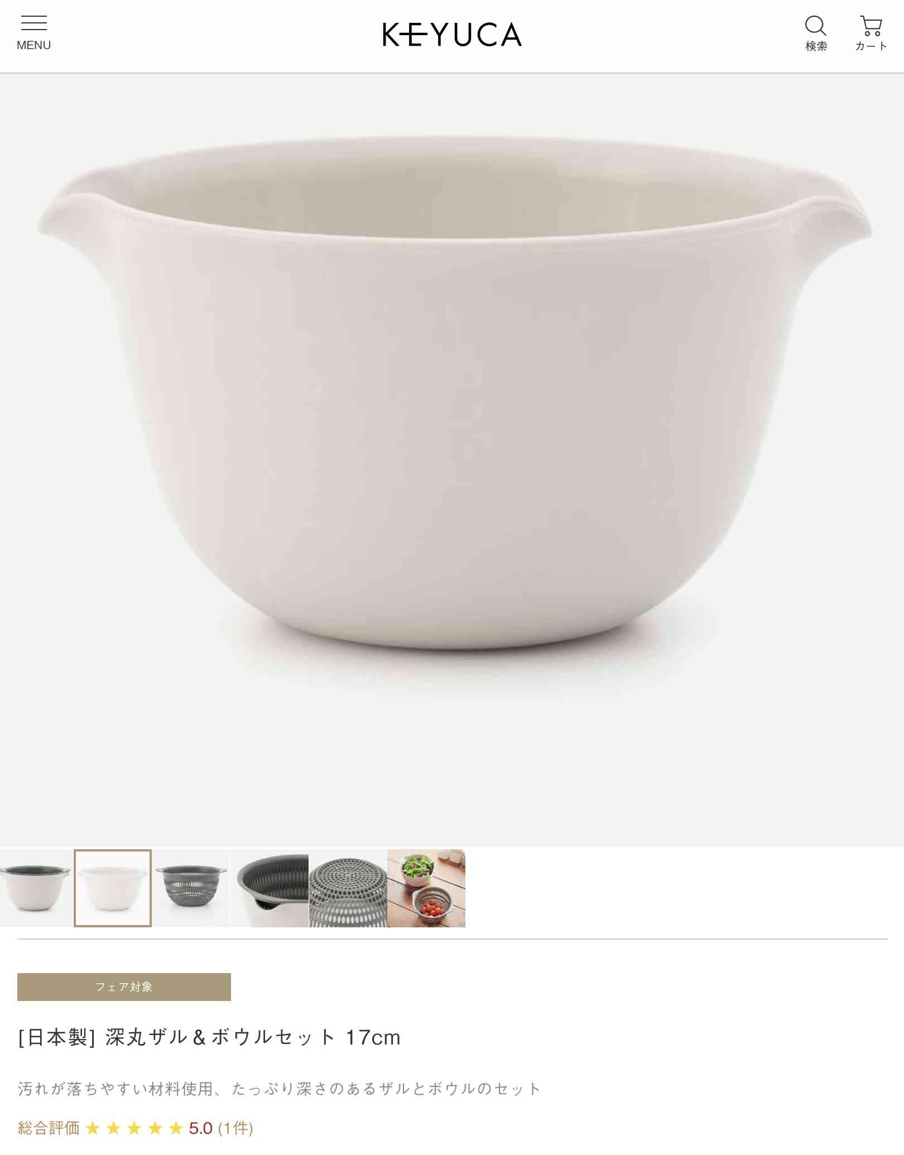The width and height of the screenshot is (904, 1155).
Task: Click the 5.0 rating score
Action: pyautogui.click(x=200, y=1128)
